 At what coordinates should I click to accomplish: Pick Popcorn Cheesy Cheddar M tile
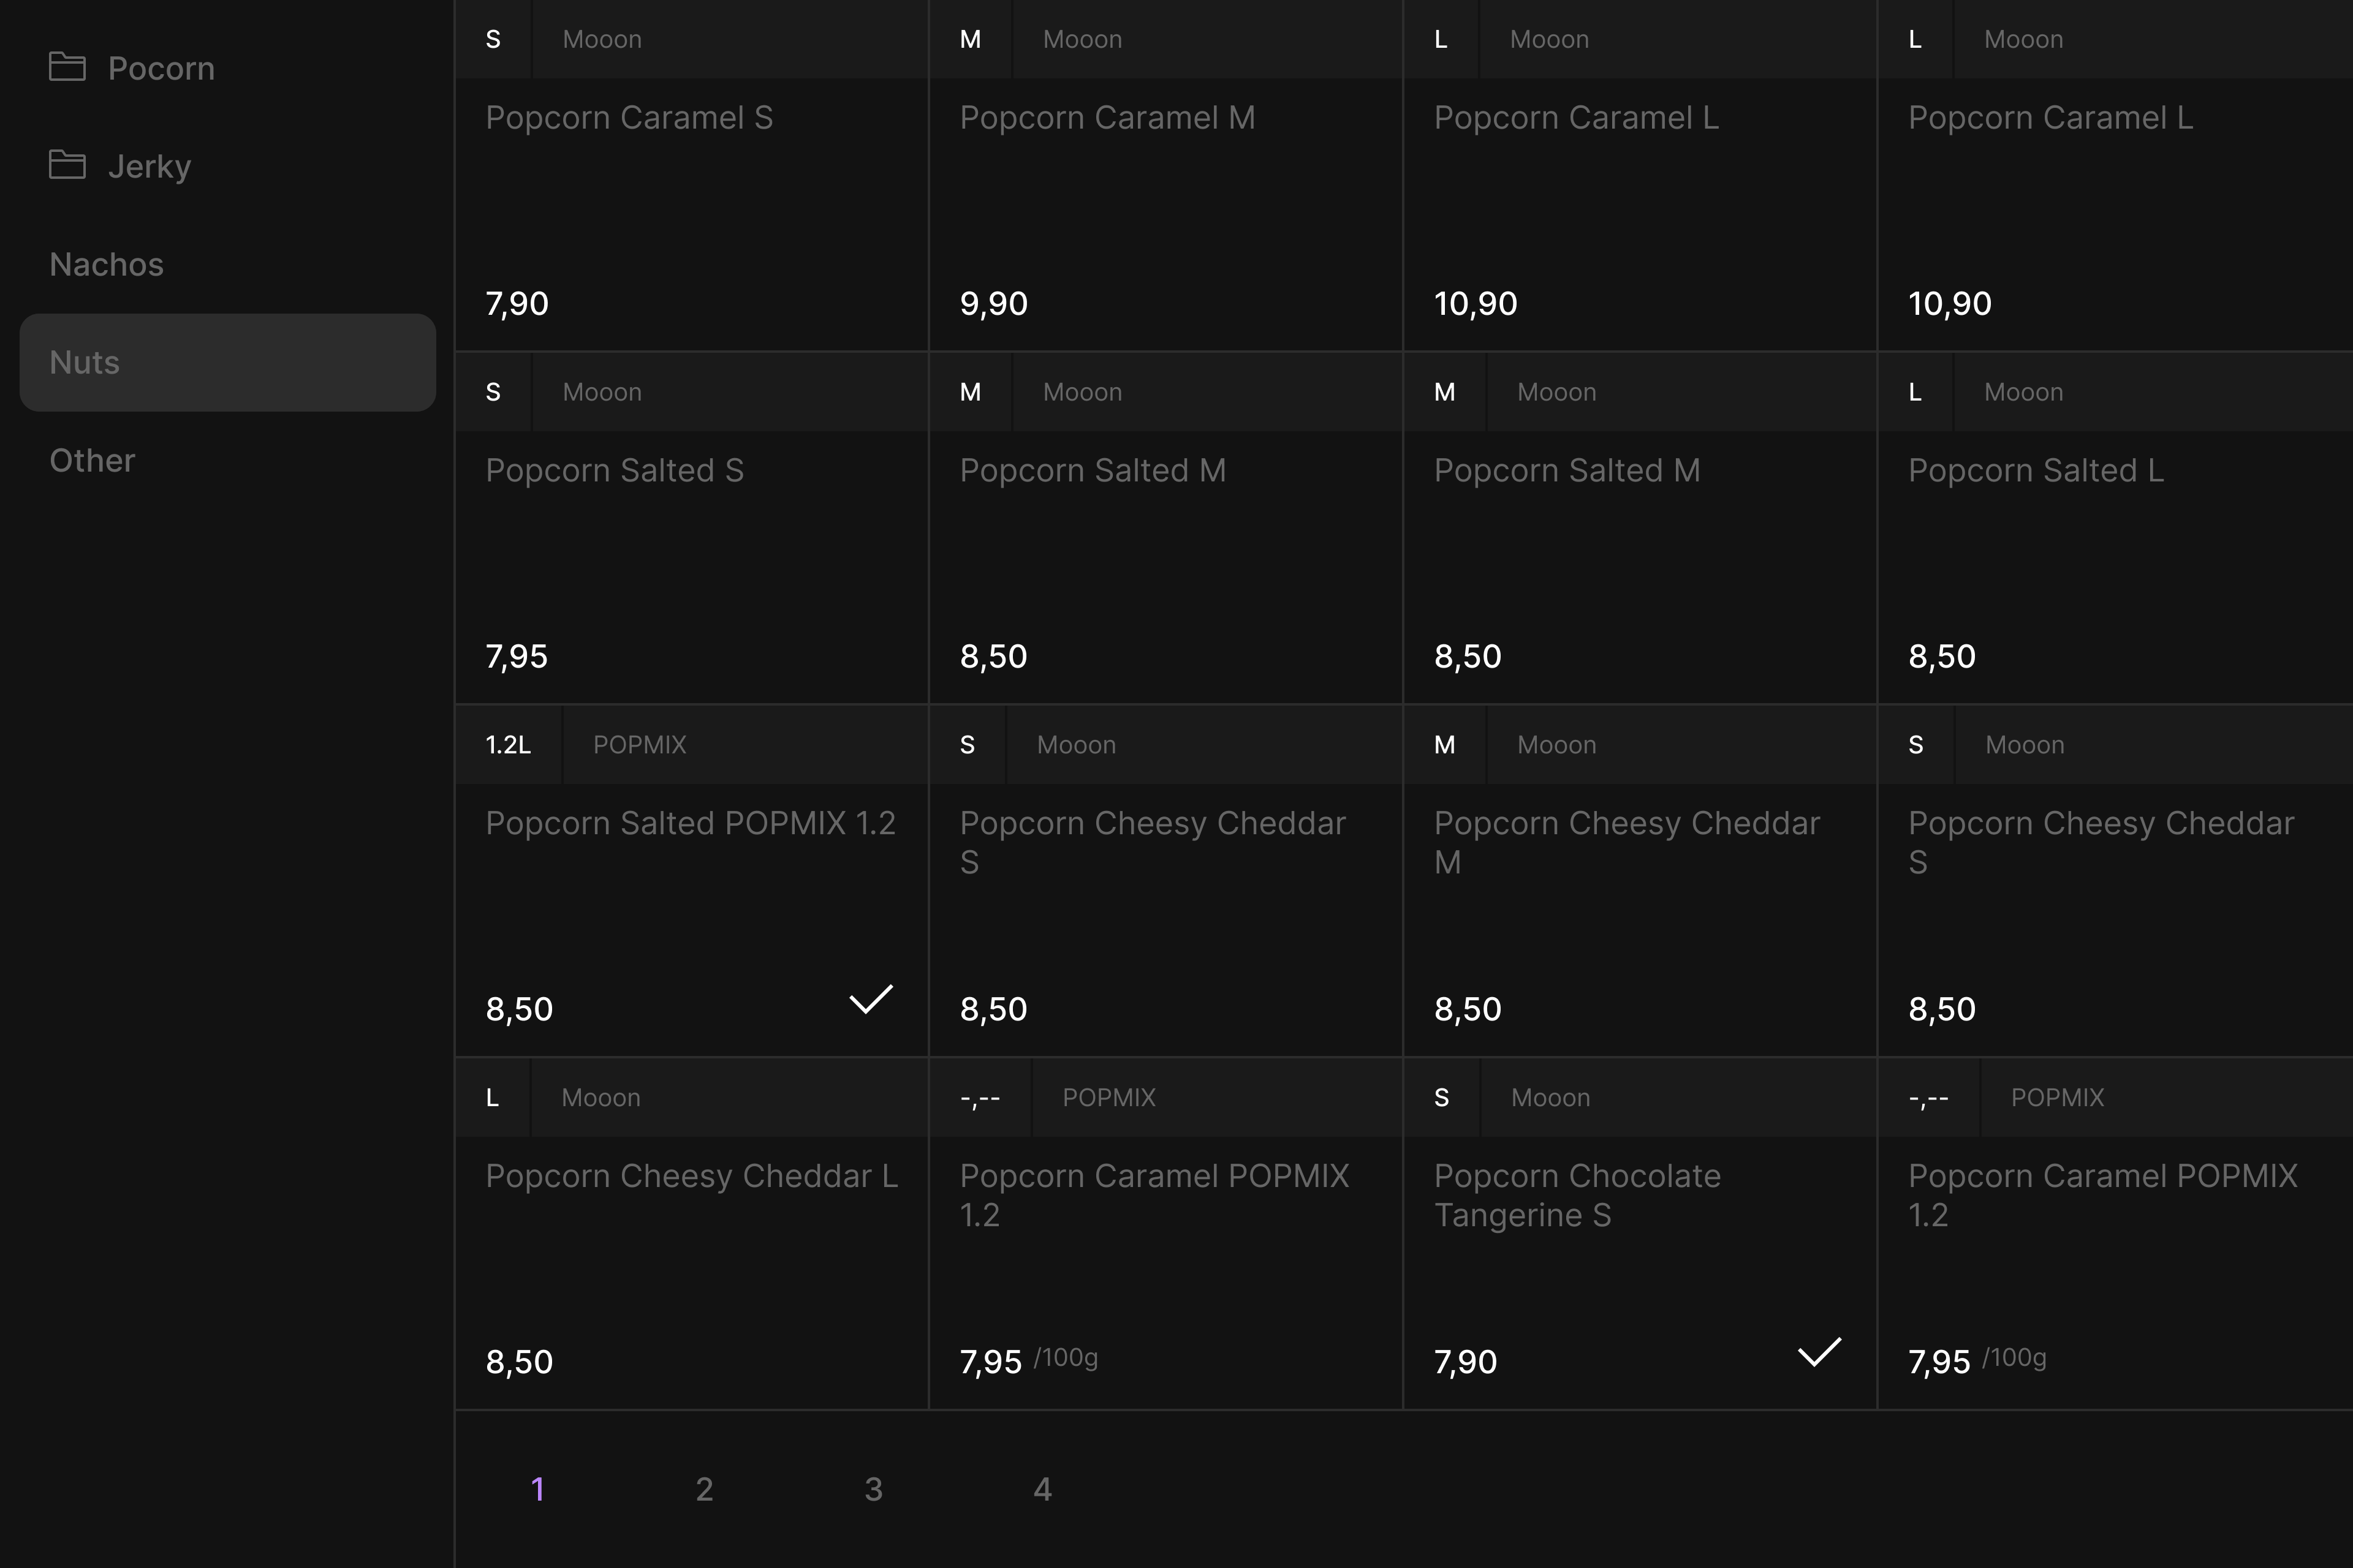1639,900
